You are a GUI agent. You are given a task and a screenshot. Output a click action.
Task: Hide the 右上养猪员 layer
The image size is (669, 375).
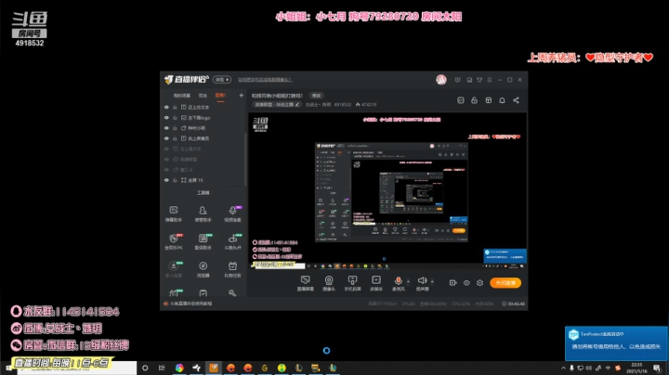(166, 138)
